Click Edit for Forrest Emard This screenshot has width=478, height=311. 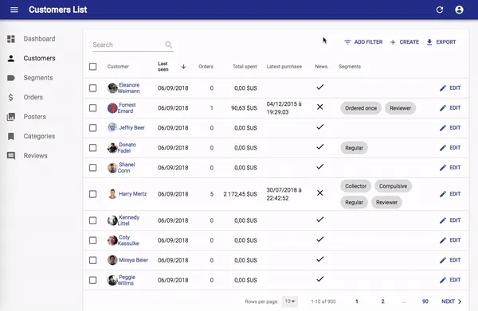click(x=450, y=107)
